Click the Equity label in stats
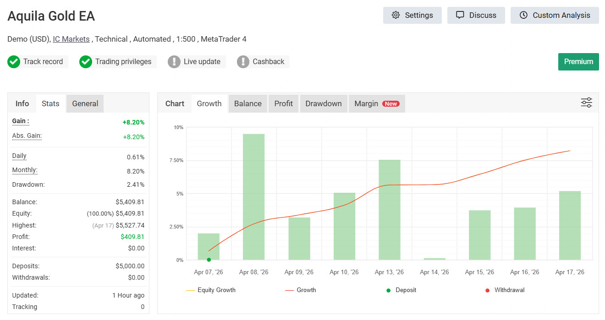This screenshot has height=320, width=605. [x=22, y=213]
